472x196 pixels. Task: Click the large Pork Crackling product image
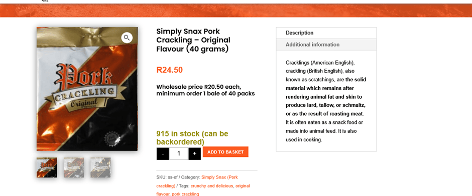(x=87, y=89)
